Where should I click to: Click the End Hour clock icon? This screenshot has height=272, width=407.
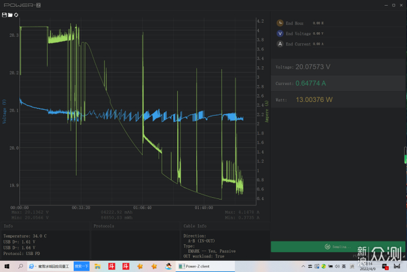(280, 23)
